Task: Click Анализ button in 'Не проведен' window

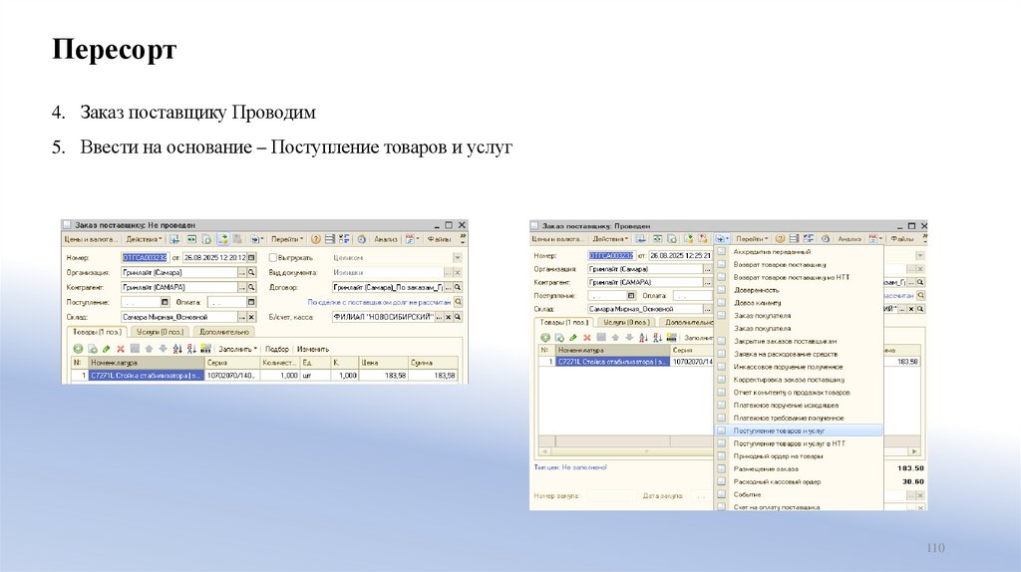Action: 386,239
